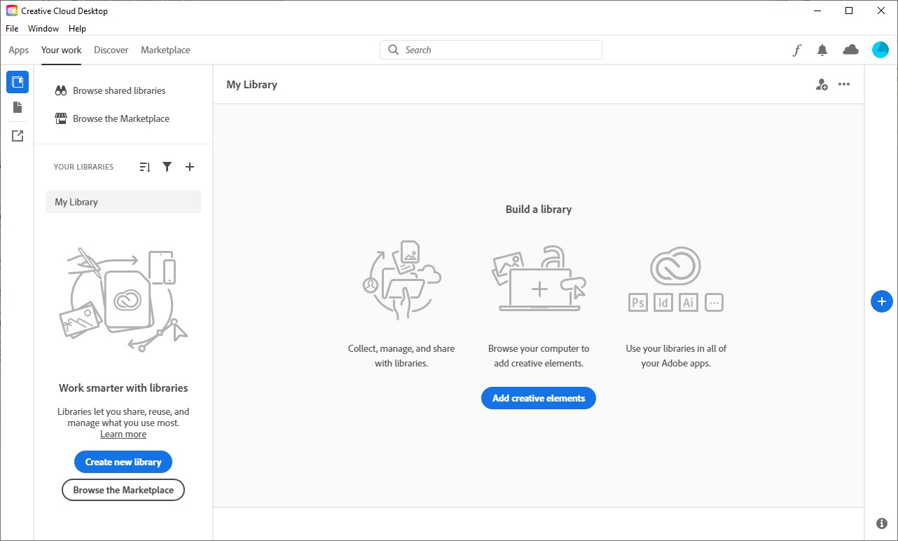
Task: Click the fonts icon in the header
Action: (x=796, y=50)
